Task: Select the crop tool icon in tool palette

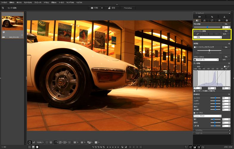Action: [212, 17]
